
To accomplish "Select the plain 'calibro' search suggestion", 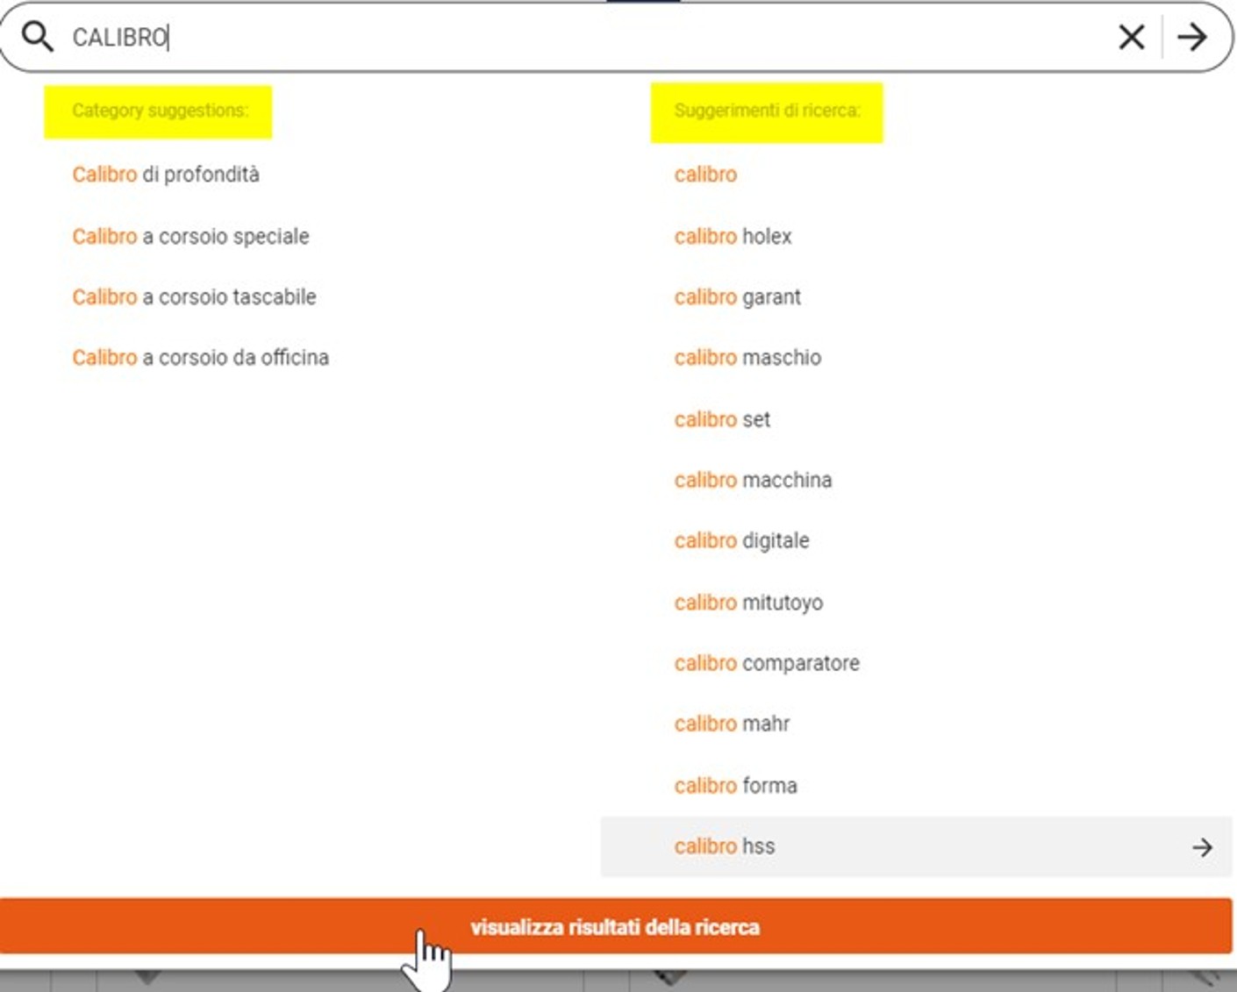I will pyautogui.click(x=705, y=175).
